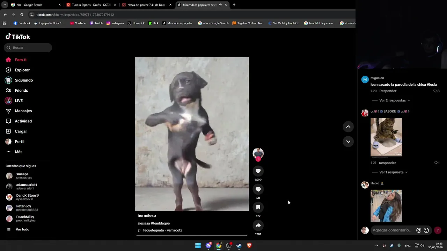Open the Kick bookmark
Viewport: 447px width, 251px height.
coord(153,23)
